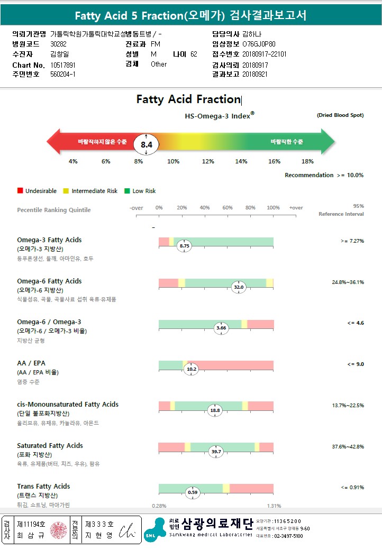Click the yellow Intermediate Risk legend square
The width and height of the screenshot is (382, 550).
click(66, 191)
